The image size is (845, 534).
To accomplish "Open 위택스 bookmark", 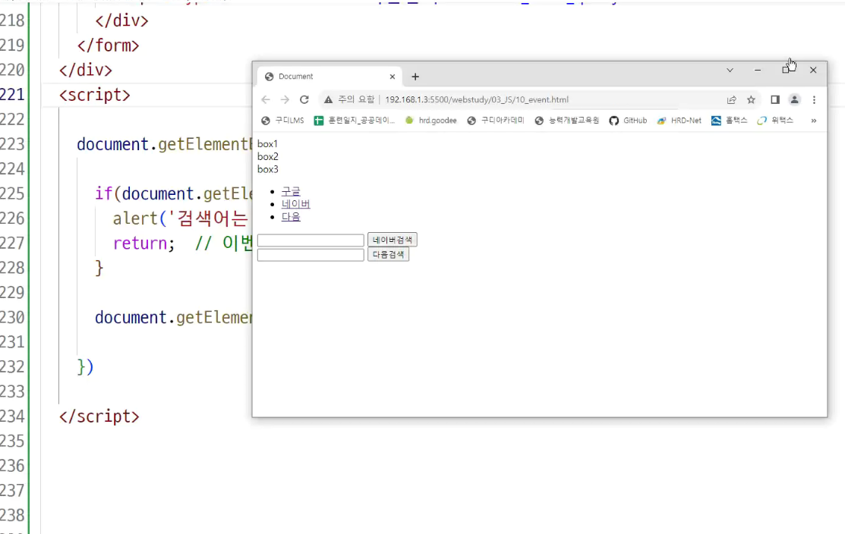I will tap(775, 121).
